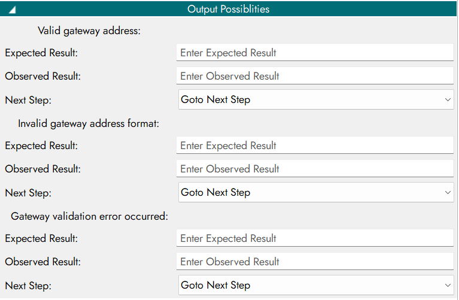The width and height of the screenshot is (459, 300).
Task: Click the "Gateway validation error occurred:" section label
Action: [x=89, y=216]
